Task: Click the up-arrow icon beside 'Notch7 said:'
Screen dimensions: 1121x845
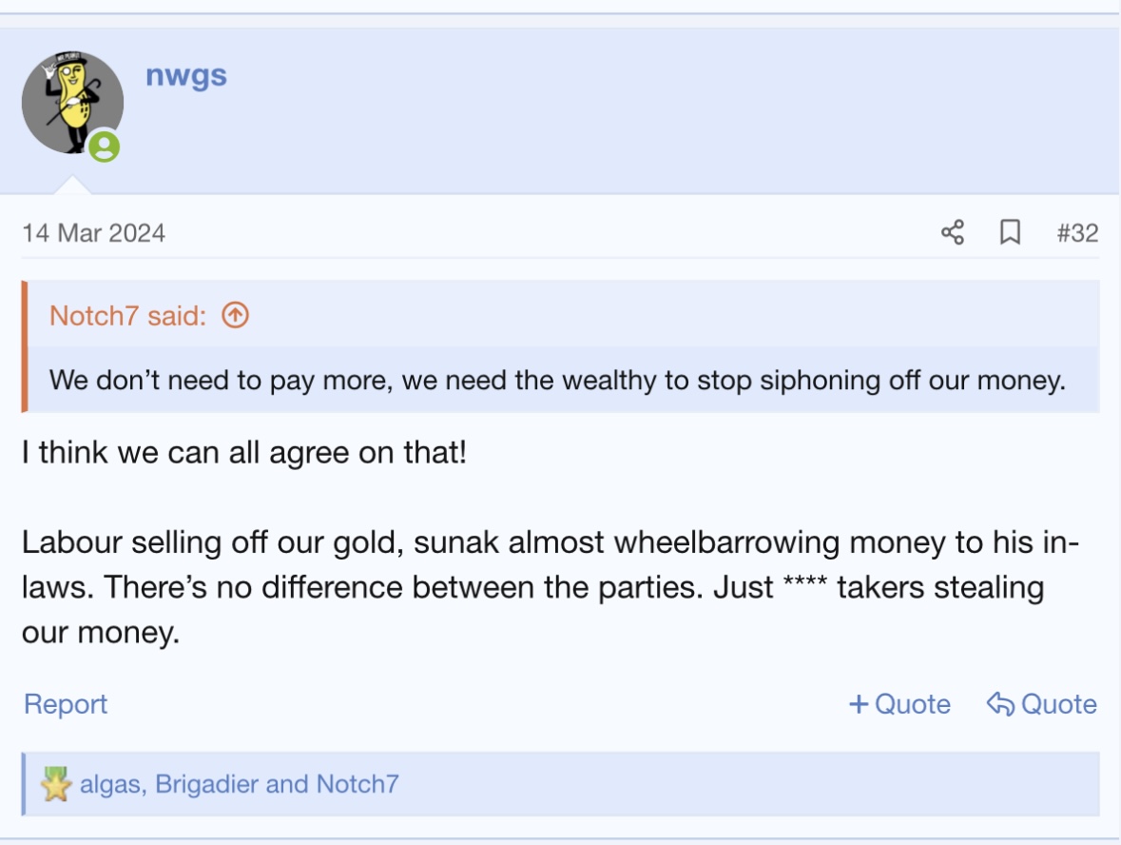Action: point(235,315)
